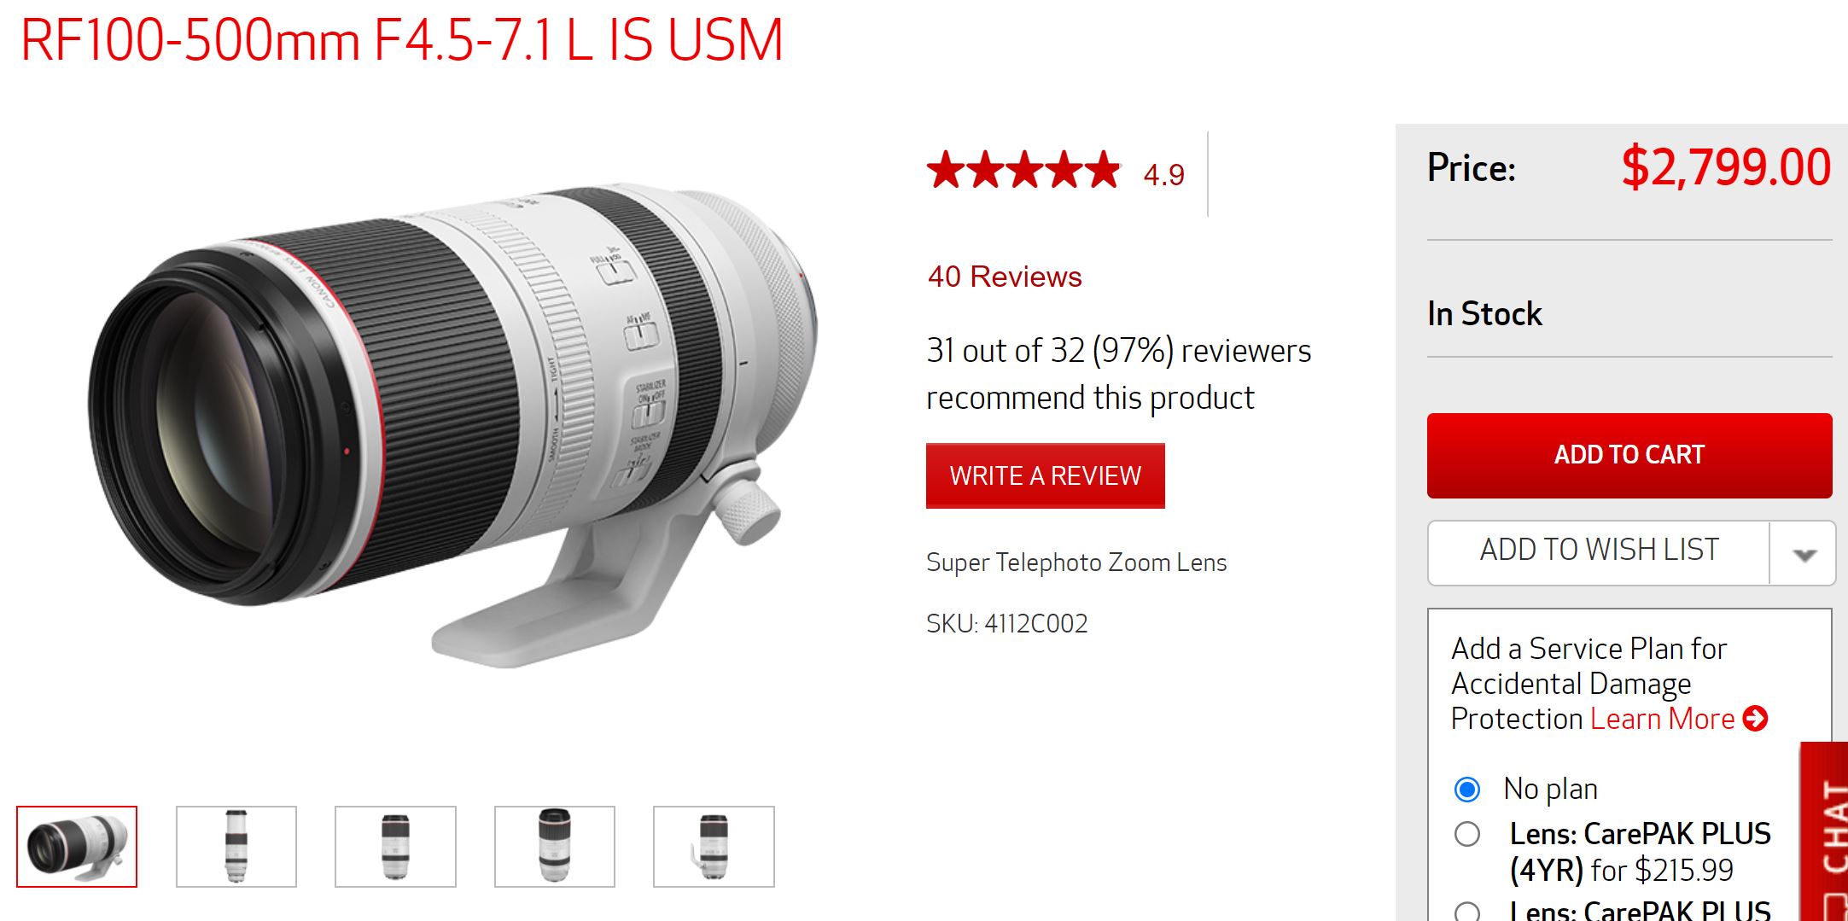Click Add to Wish List
1848x921 pixels.
[x=1599, y=551]
